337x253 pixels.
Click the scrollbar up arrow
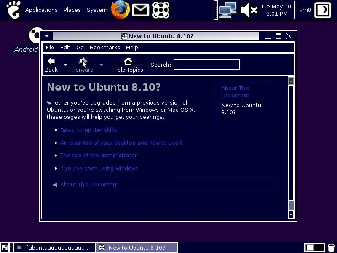point(291,81)
